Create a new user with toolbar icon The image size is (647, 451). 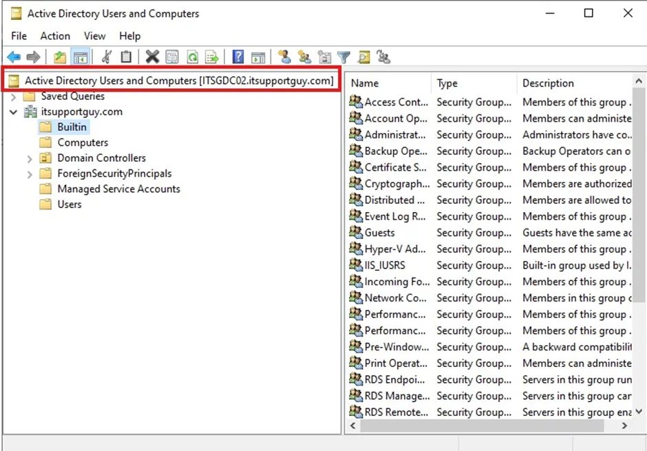click(x=284, y=57)
